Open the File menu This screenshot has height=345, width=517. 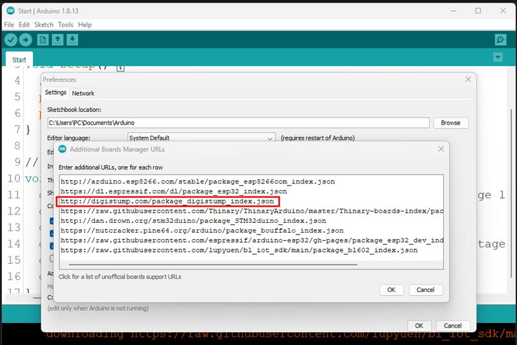(9, 25)
